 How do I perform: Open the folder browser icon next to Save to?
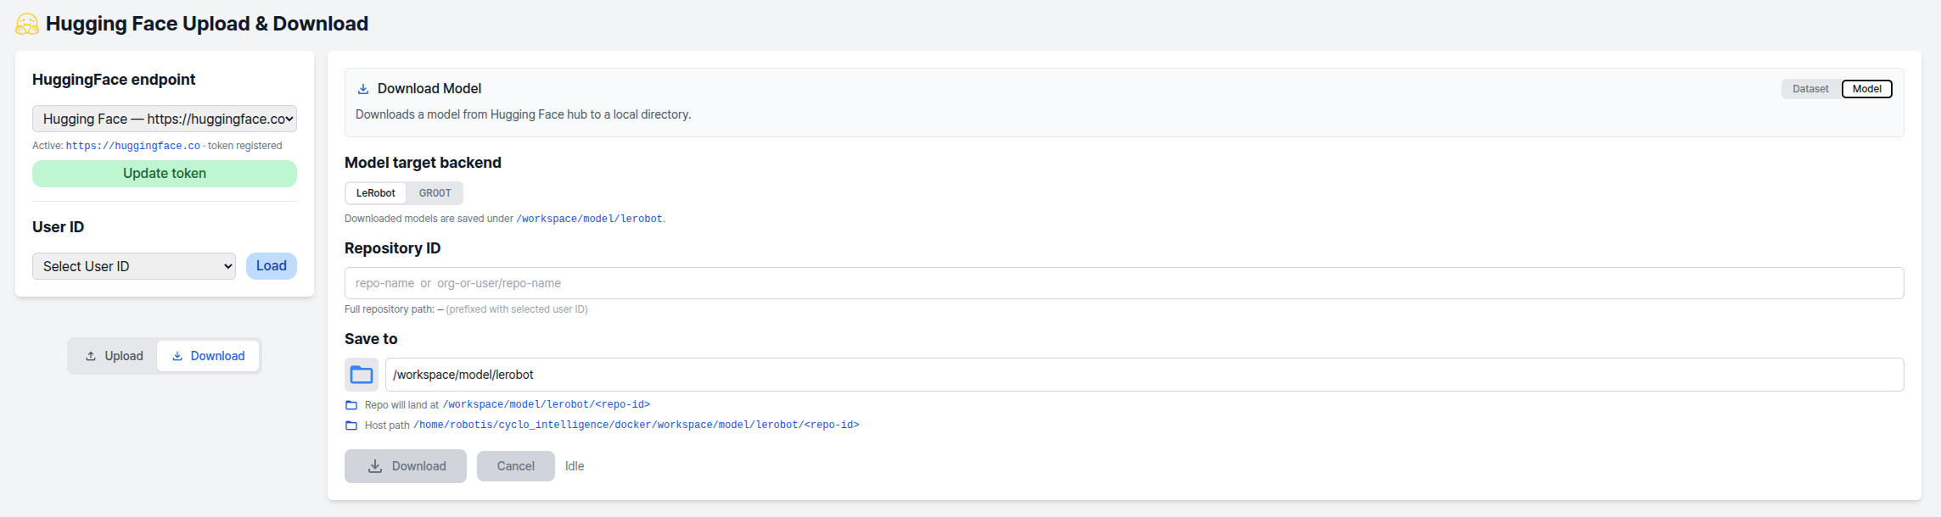[x=362, y=375]
